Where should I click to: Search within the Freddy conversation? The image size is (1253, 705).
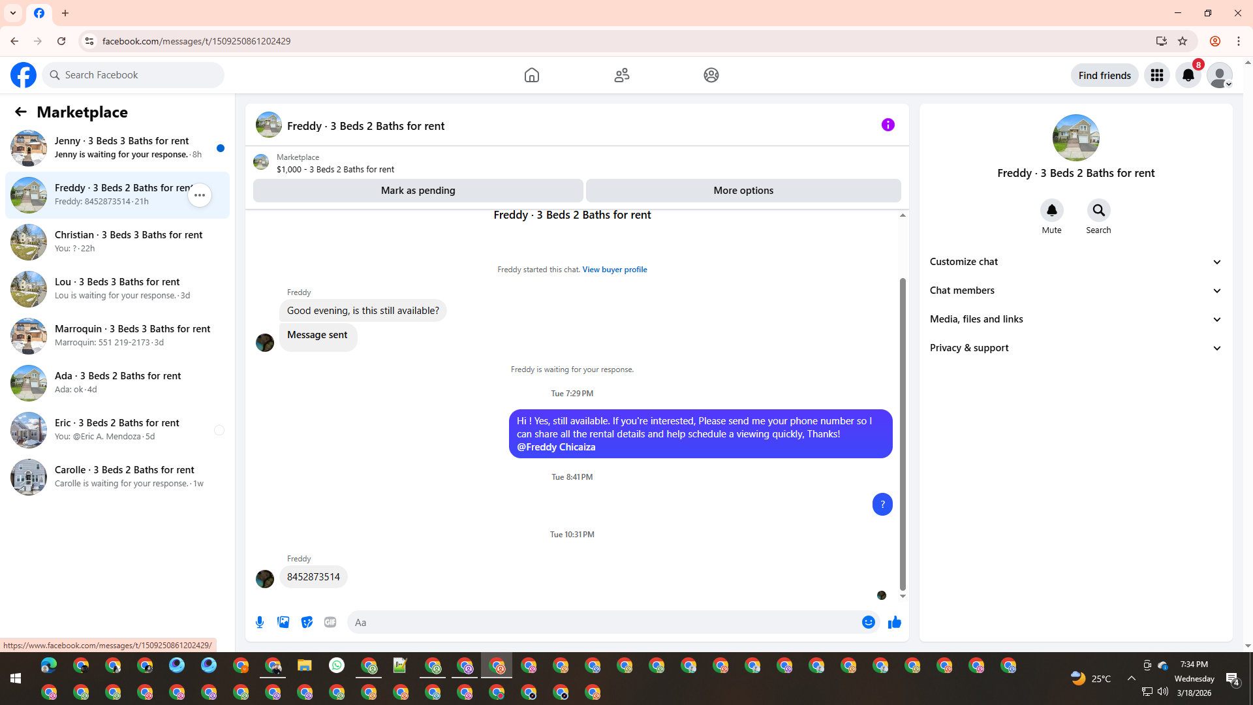point(1098,210)
